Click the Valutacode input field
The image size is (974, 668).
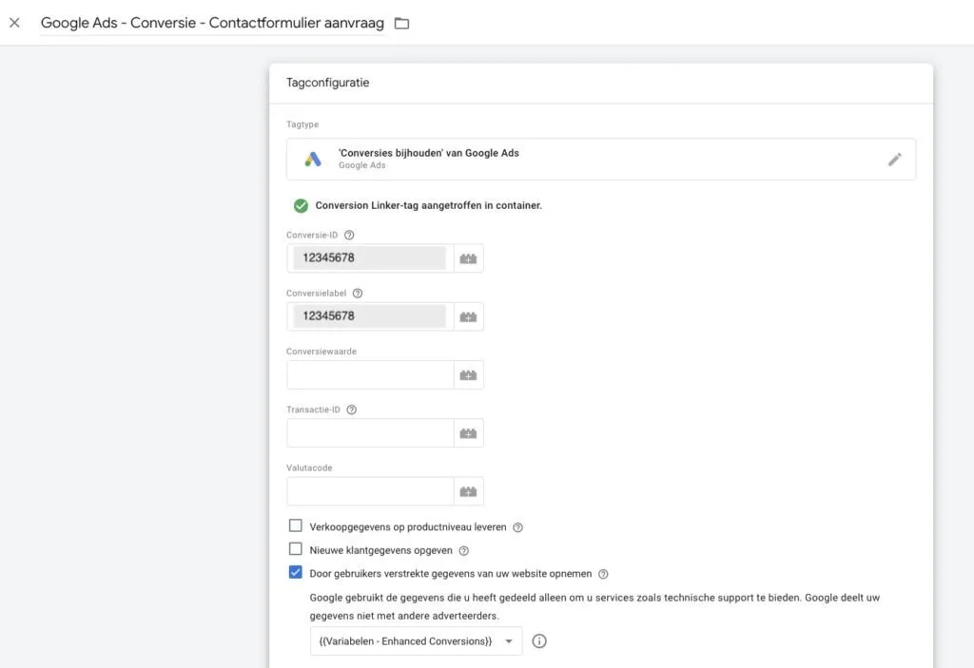[x=370, y=491]
